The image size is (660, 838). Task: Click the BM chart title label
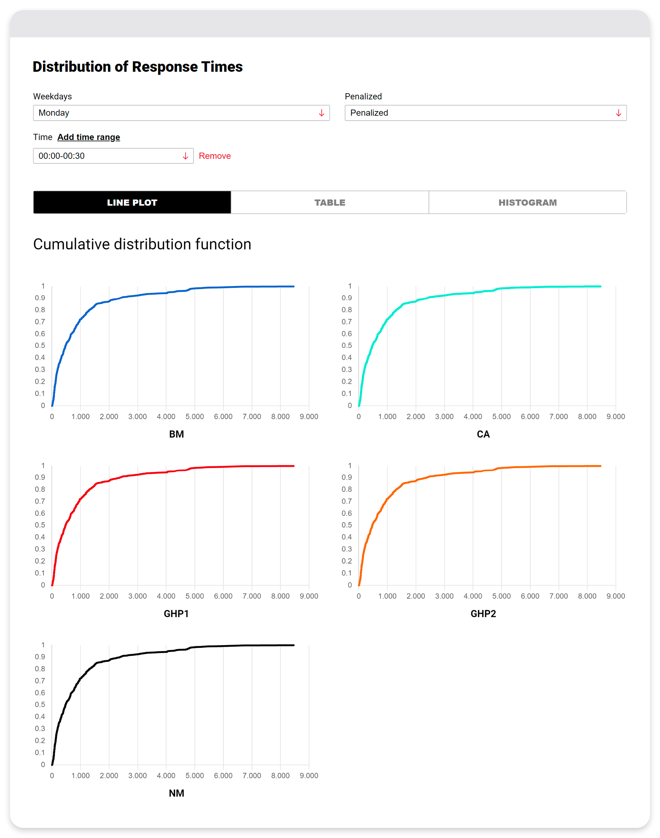click(x=176, y=434)
